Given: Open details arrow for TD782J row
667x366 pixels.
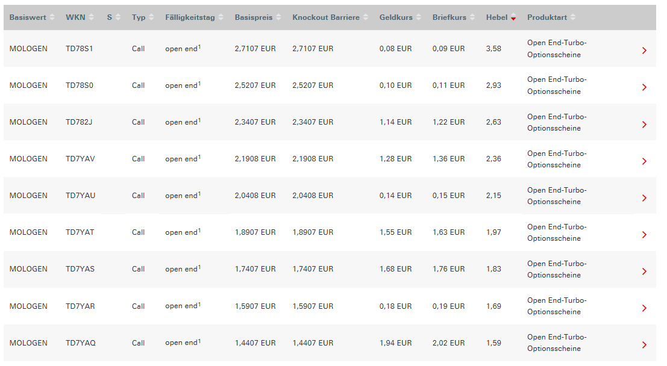Looking at the screenshot, I should (645, 125).
